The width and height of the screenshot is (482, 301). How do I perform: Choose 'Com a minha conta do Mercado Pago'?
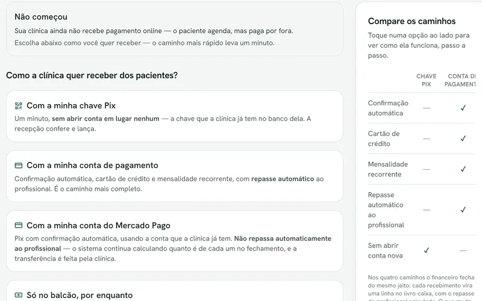pyautogui.click(x=175, y=241)
